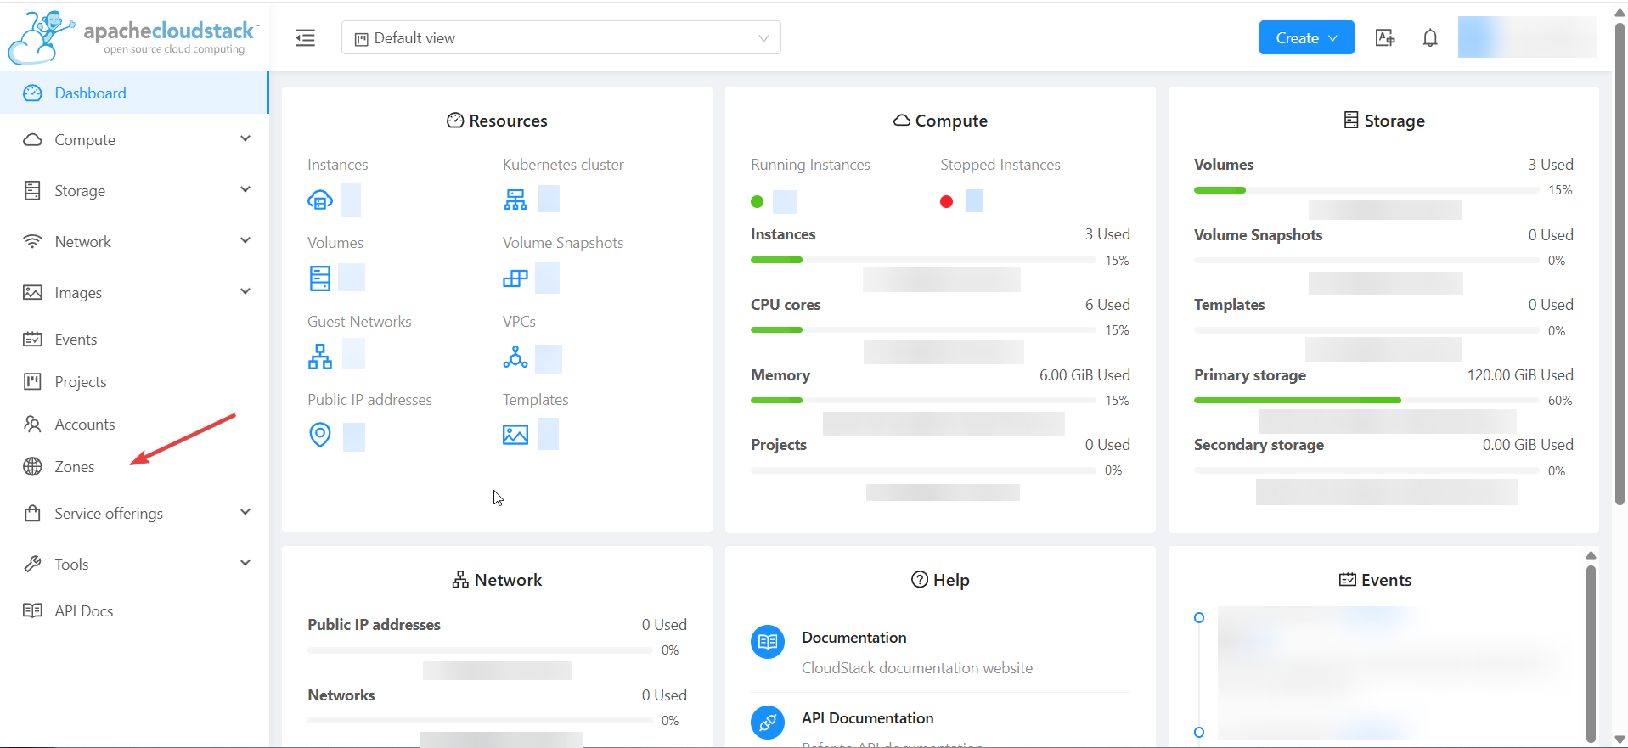Image resolution: width=1628 pixels, height=748 pixels.
Task: Click the Guest Networks icon
Action: (320, 357)
